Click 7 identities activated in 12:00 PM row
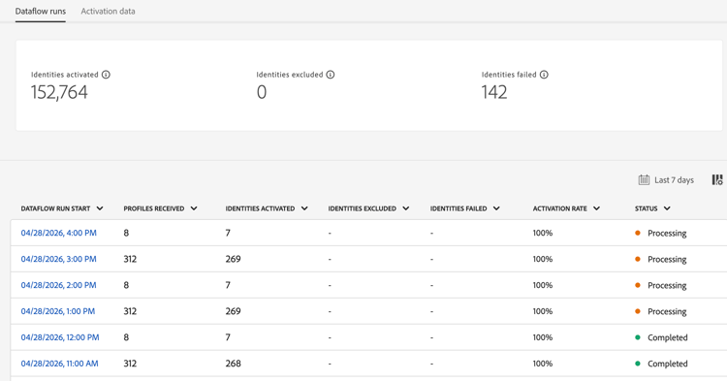The height and width of the screenshot is (381, 727). coord(228,337)
